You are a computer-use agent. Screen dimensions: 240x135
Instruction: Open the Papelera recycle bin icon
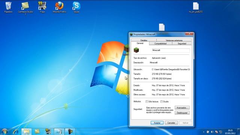click(x=8, y=7)
